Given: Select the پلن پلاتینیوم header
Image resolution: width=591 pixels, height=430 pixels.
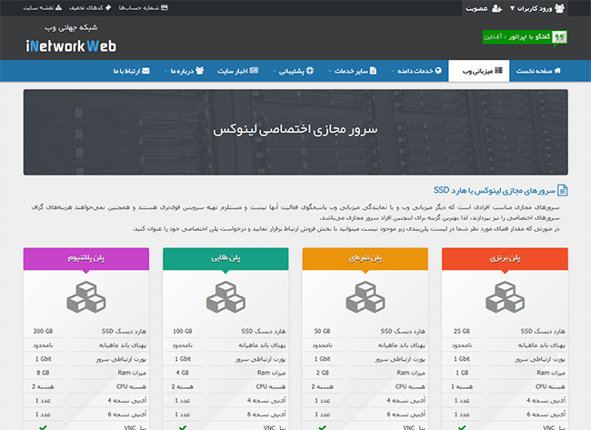Looking at the screenshot, I should (86, 258).
